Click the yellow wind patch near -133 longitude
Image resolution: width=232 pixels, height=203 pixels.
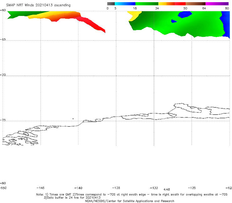(x=134, y=15)
